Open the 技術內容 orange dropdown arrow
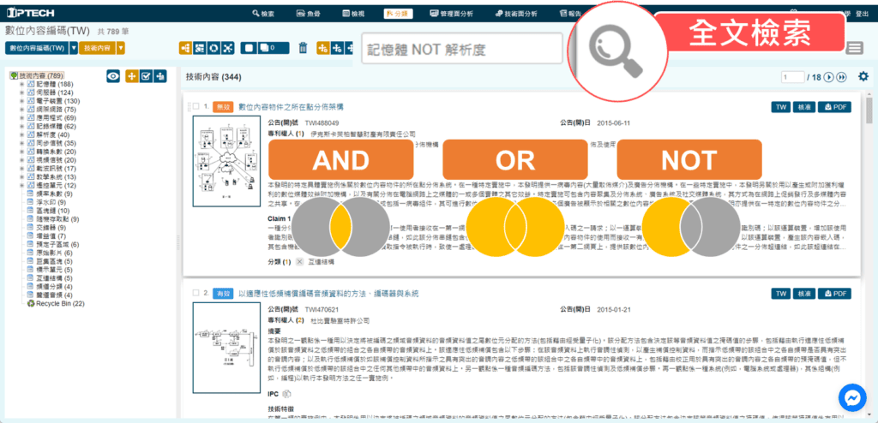The image size is (878, 423). (120, 48)
